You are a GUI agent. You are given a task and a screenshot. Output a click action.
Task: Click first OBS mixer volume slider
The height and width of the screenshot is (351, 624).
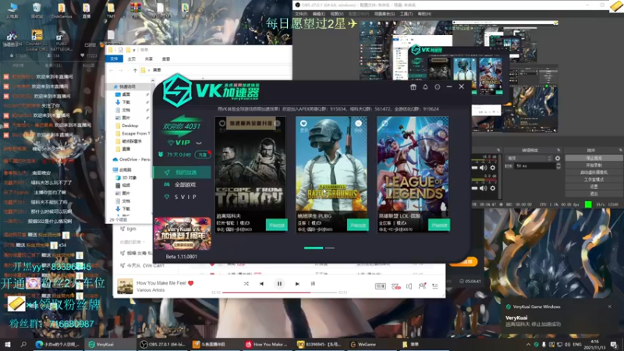coord(474,168)
